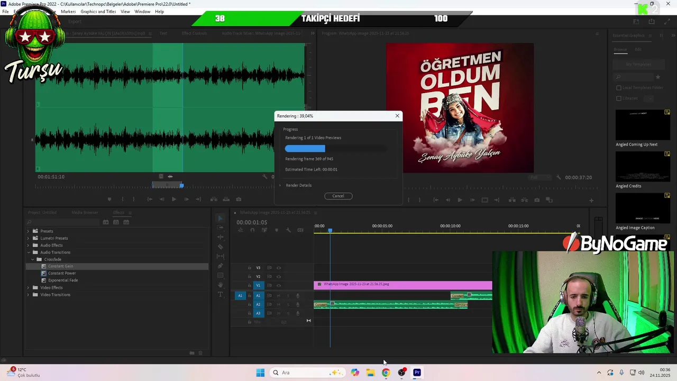Select the Track Select Forward tool
Image resolution: width=677 pixels, height=381 pixels.
[x=221, y=228]
